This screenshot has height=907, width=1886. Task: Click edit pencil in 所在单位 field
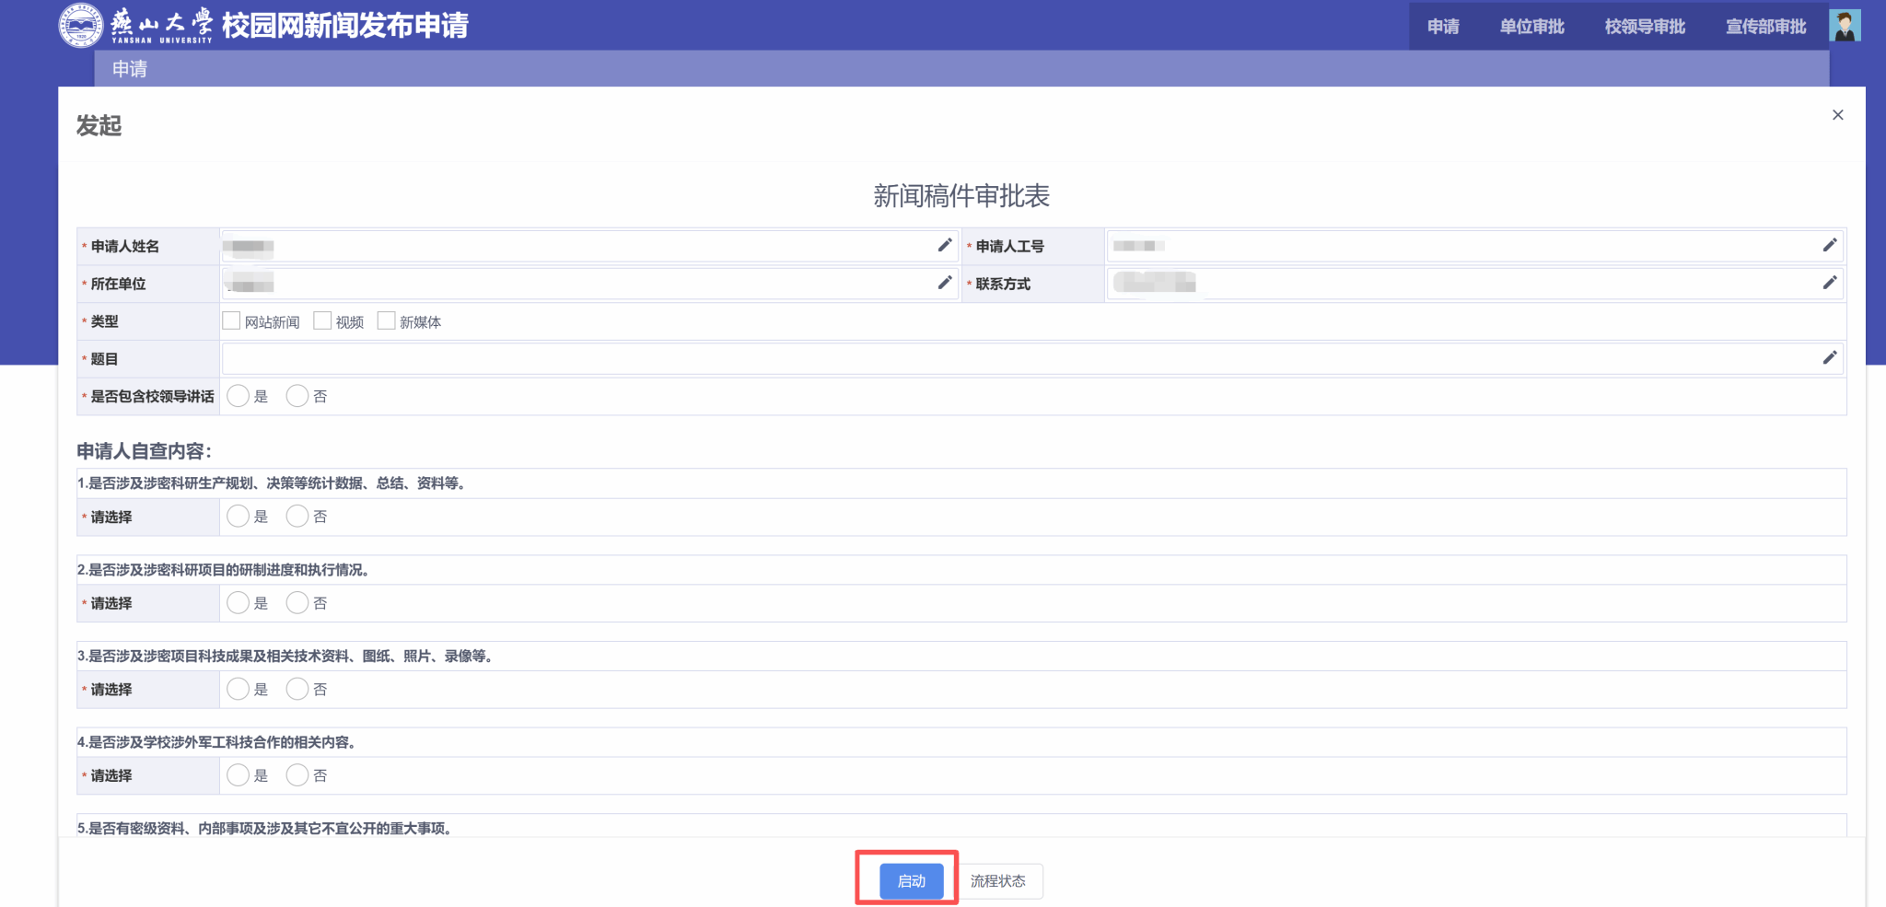pyautogui.click(x=944, y=283)
